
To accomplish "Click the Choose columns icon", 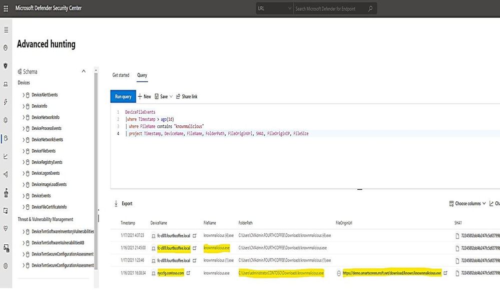I will (x=451, y=203).
